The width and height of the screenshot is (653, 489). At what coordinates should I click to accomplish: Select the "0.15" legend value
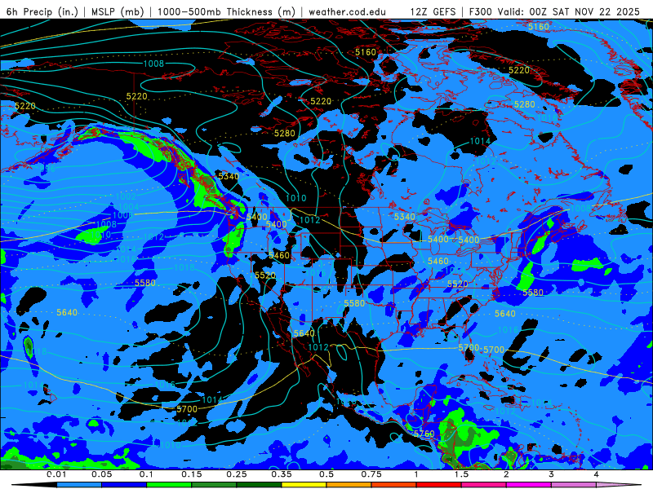pyautogui.click(x=192, y=474)
